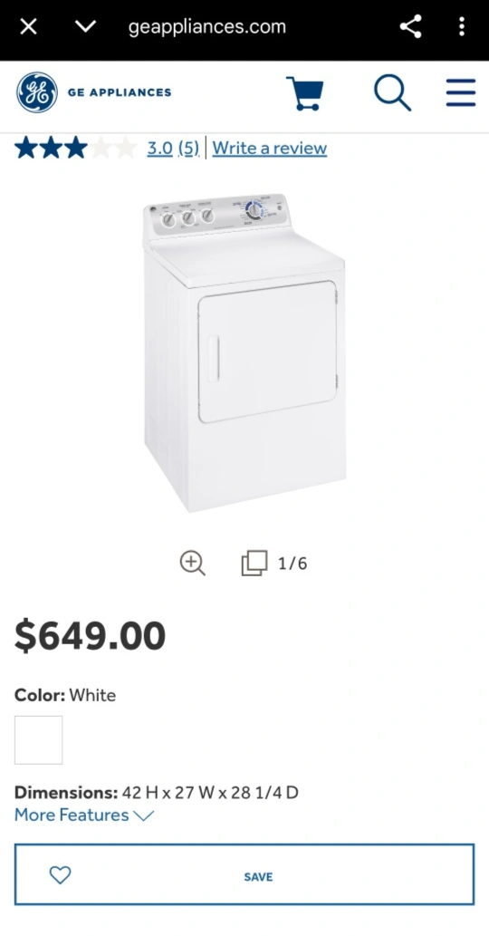Screen dimensions: 489x936
Task: Click the GE APPLIANCES brand name
Action: tap(120, 92)
